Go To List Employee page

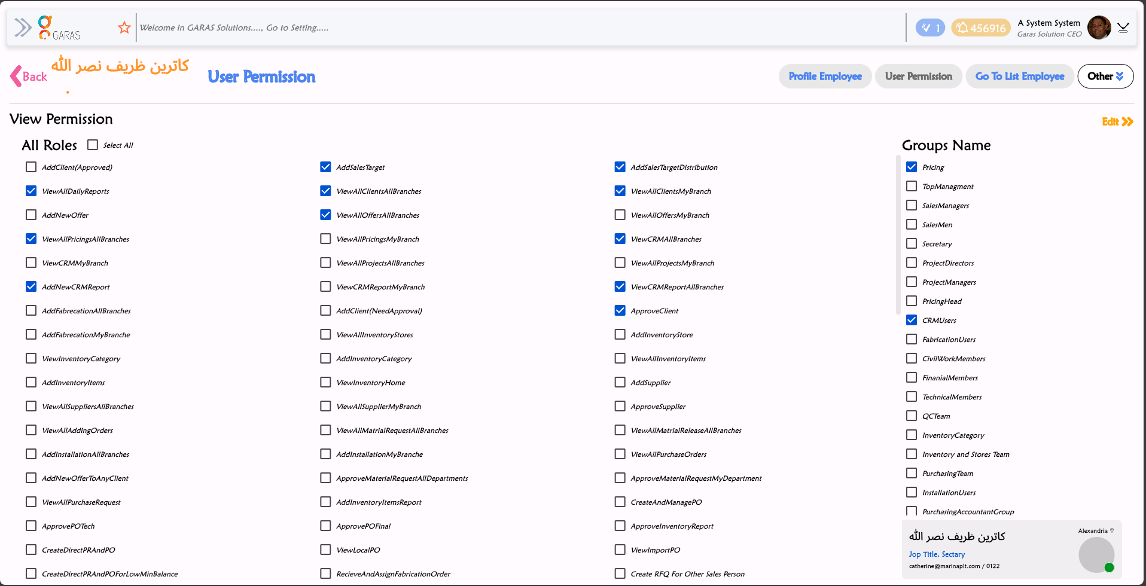pos(1019,76)
